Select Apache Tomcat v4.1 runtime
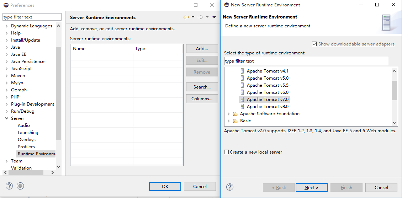Viewport: 402px width, 198px height. 268,71
